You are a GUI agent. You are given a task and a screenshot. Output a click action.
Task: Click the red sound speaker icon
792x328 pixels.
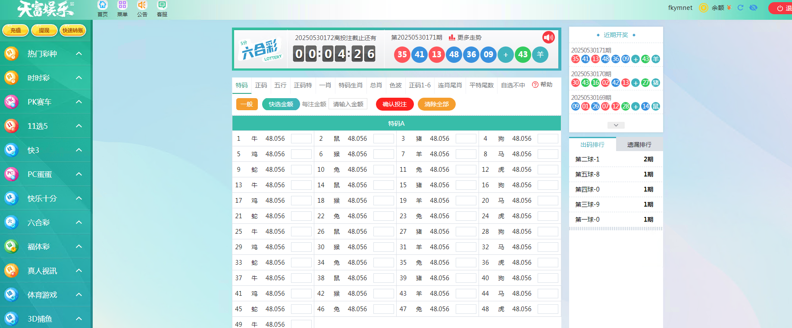tap(548, 37)
